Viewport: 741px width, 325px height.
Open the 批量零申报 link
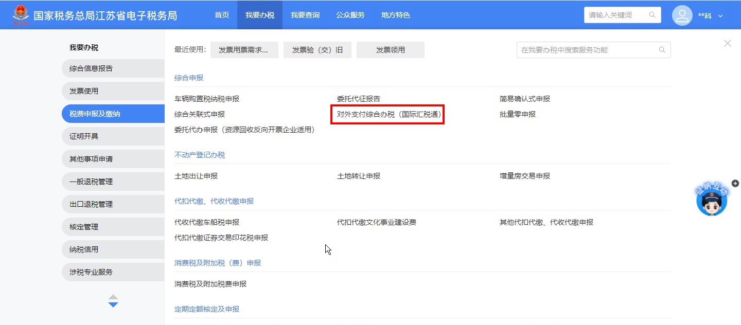point(517,114)
